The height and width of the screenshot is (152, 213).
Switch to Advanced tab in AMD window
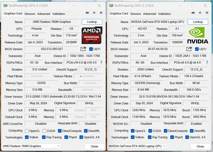[x=44, y=14]
